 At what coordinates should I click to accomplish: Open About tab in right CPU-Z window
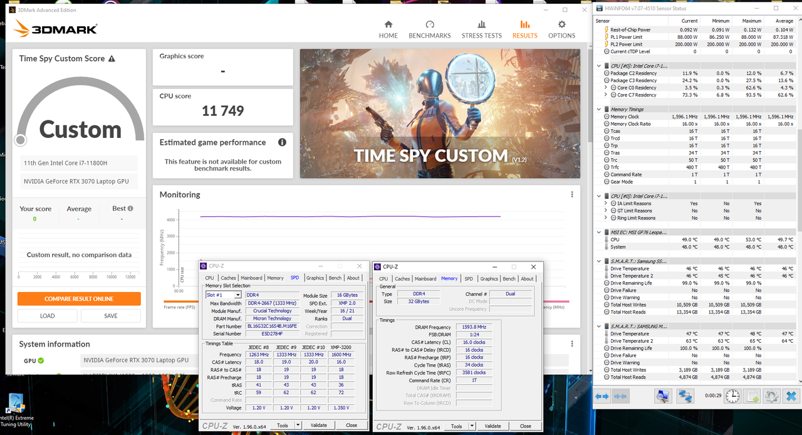pyautogui.click(x=528, y=278)
